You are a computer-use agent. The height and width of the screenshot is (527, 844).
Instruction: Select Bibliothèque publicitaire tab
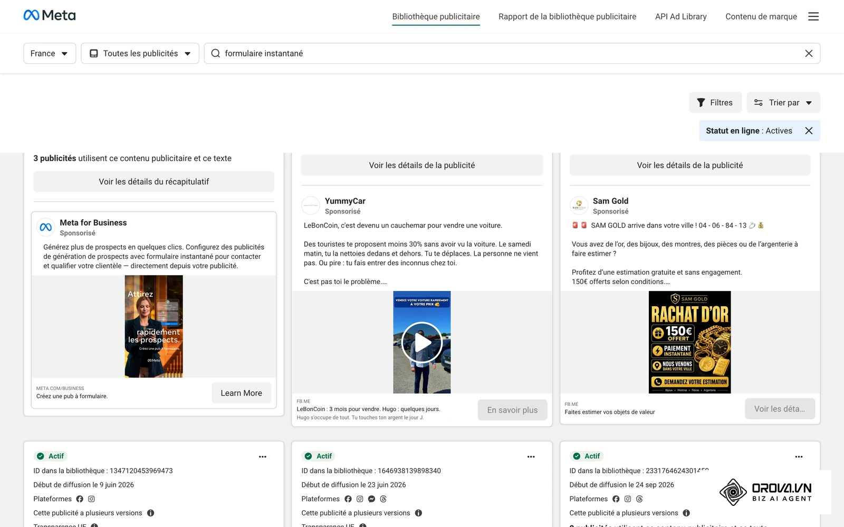436,16
